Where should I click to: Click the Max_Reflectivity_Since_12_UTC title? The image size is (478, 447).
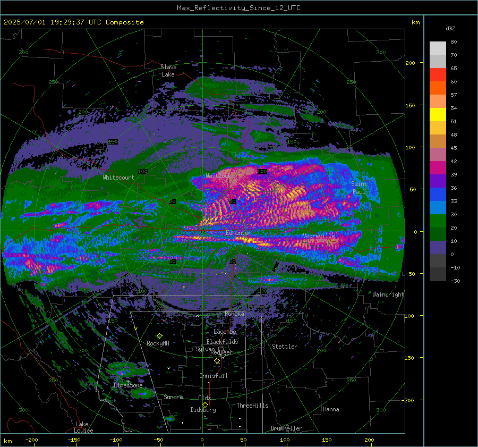coord(238,8)
